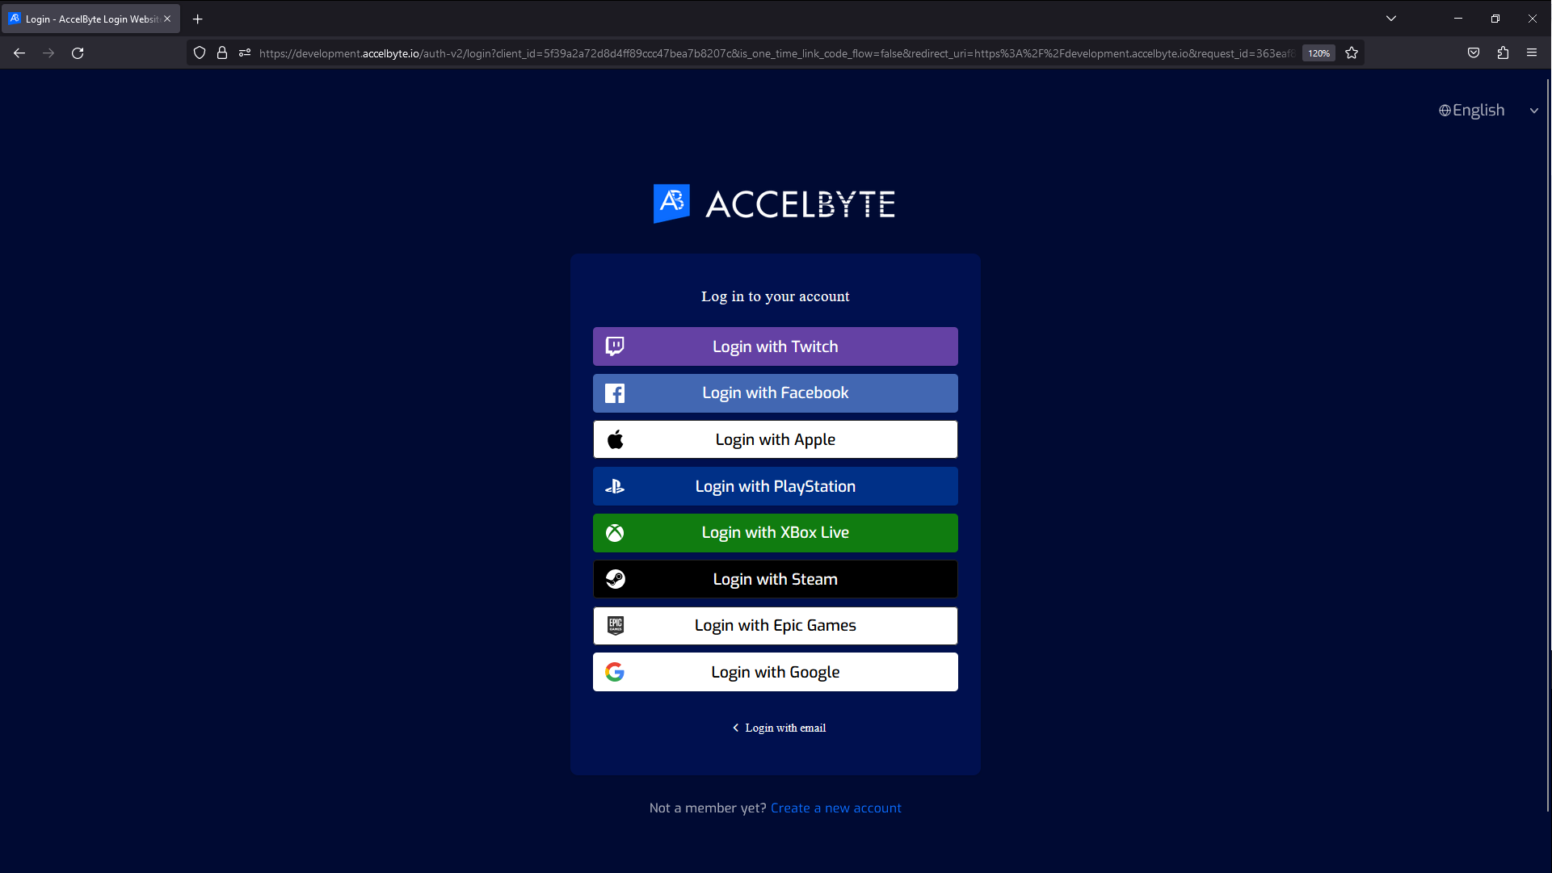The height and width of the screenshot is (873, 1552).
Task: Select Login with Twitch button
Action: tap(775, 346)
